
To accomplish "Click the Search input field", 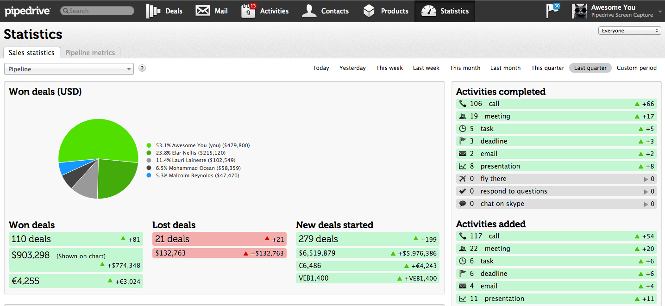I will [x=97, y=11].
